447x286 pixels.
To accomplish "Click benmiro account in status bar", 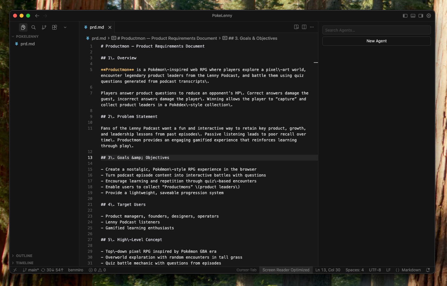I will click(75, 270).
